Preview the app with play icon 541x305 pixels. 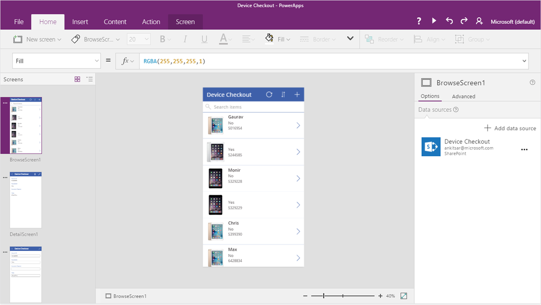[434, 21]
